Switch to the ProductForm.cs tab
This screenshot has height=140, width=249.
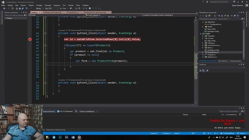point(73,12)
